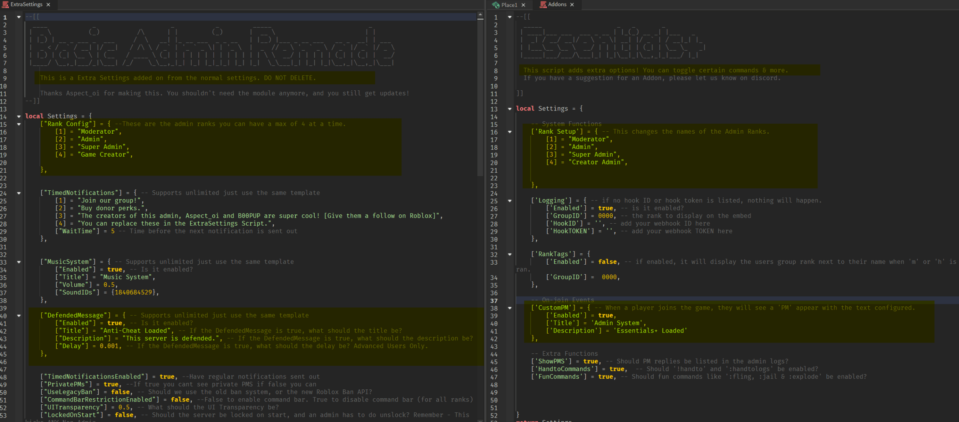This screenshot has width=959, height=422.
Task: Click the ["Delay"] value 0.001
Action: tap(109, 346)
